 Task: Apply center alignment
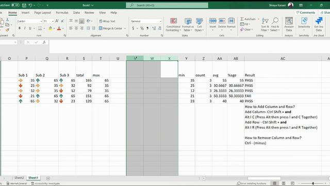point(76,28)
